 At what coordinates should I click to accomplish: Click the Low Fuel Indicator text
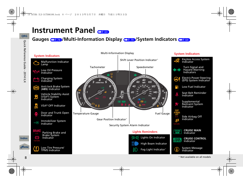pyautogui.click(x=194, y=87)
